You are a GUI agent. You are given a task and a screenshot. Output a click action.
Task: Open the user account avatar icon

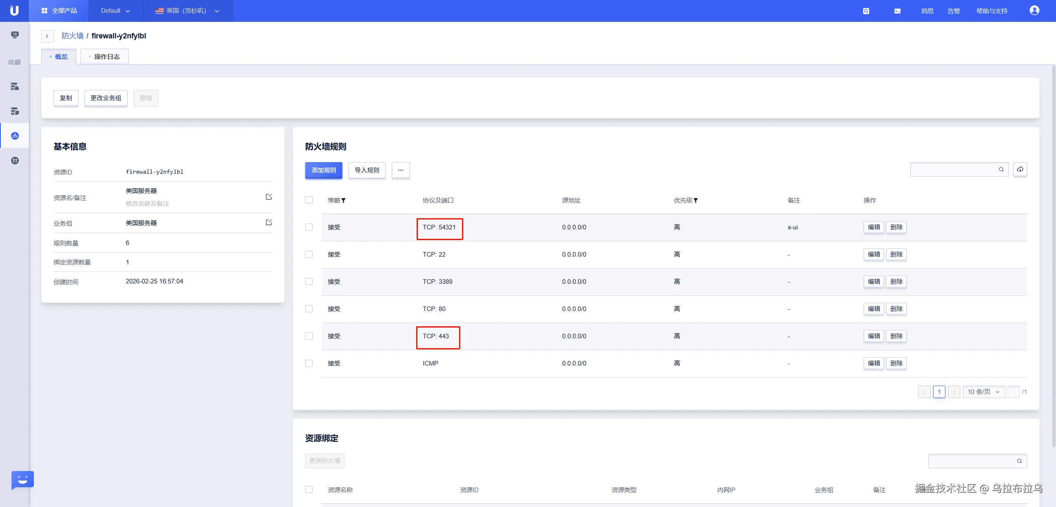1034,11
